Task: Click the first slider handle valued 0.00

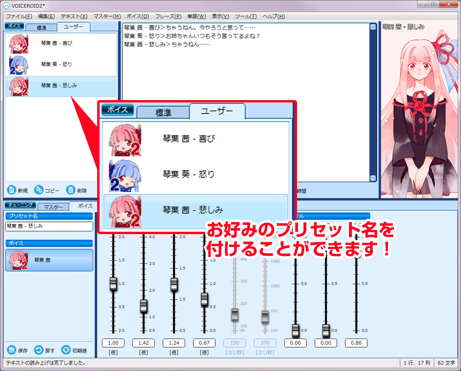Action: point(295,331)
